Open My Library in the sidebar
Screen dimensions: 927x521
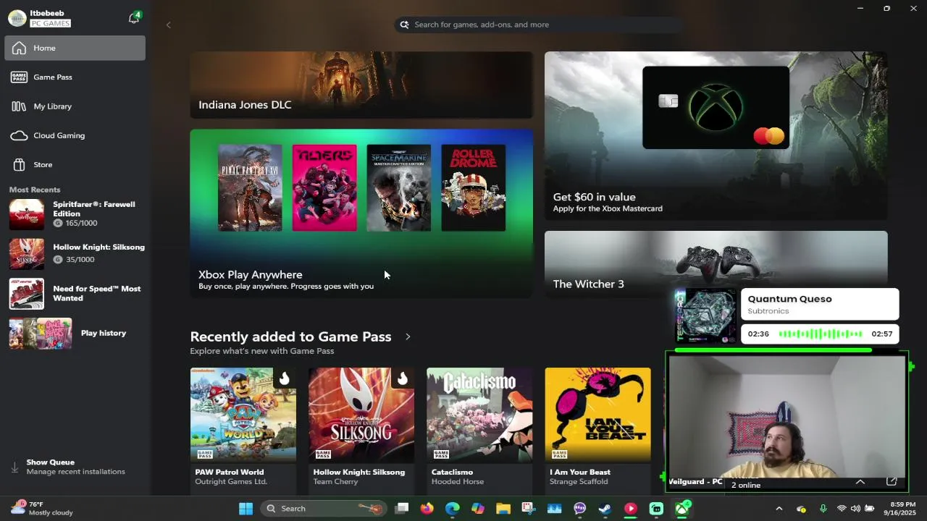(75, 106)
